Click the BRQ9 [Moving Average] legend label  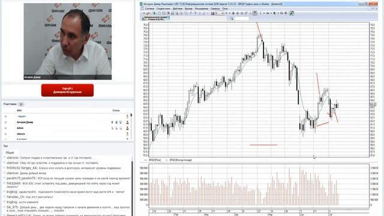(x=181, y=160)
